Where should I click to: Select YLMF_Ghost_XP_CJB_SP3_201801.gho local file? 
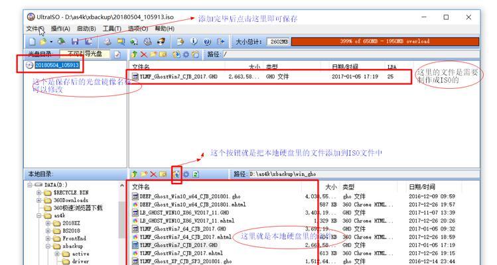(185, 261)
